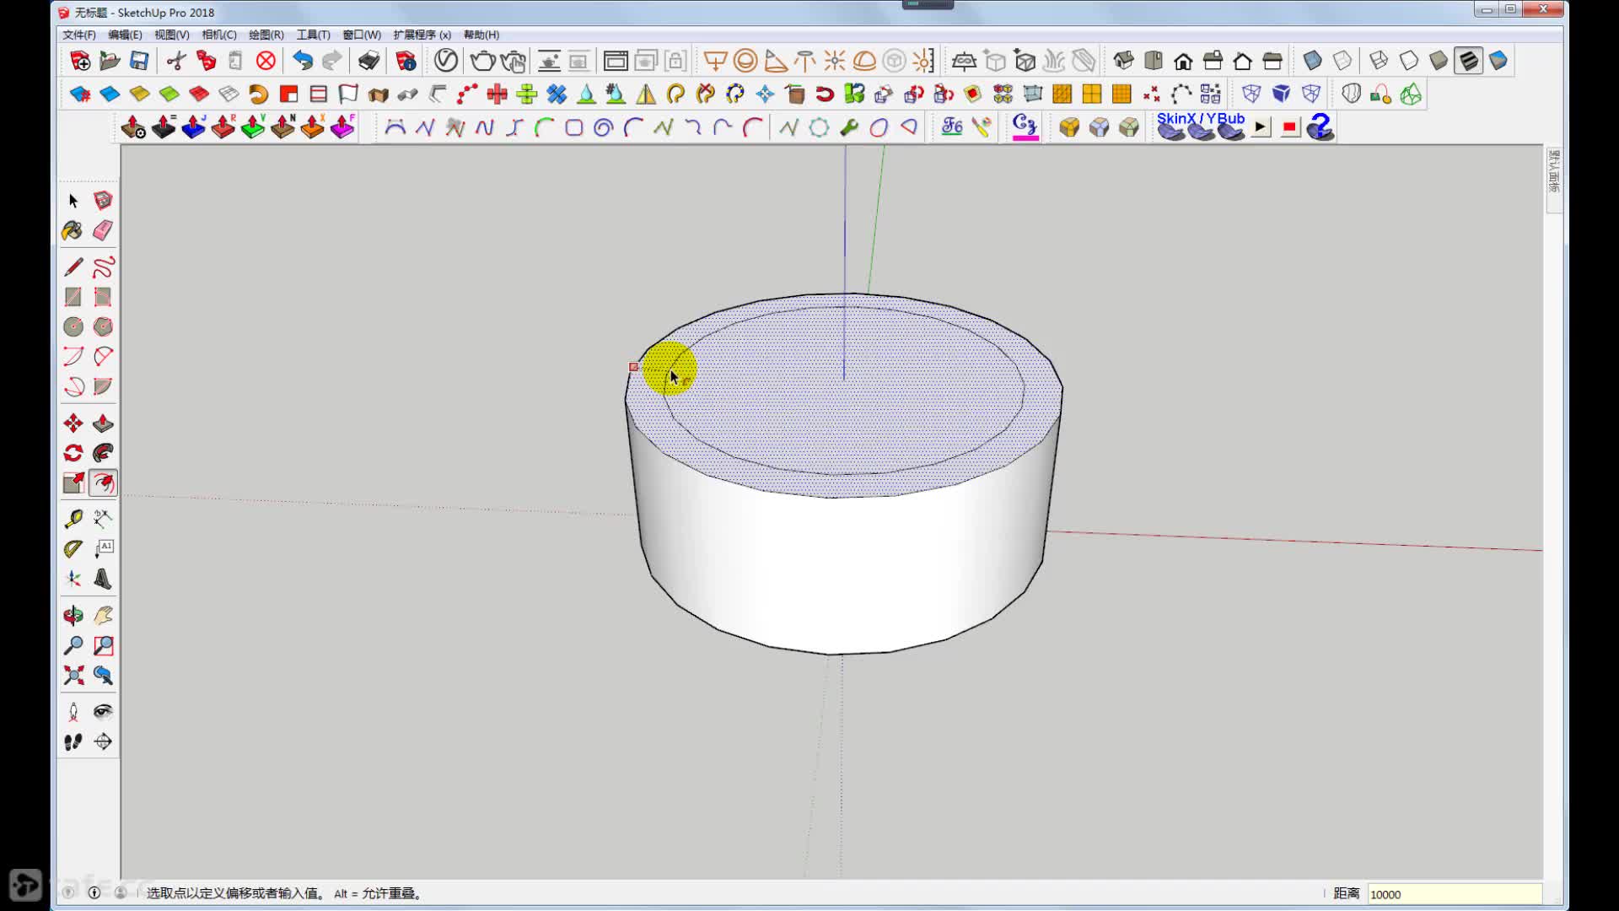Viewport: 1619px width, 911px height.
Task: Click the info circle in status bar
Action: pos(94,892)
